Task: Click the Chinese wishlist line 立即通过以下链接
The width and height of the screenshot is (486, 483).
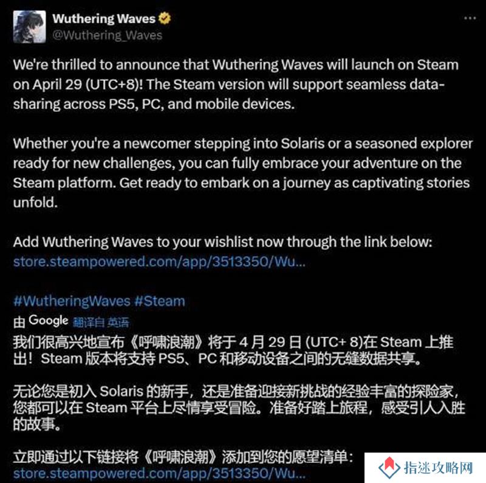Action: (x=183, y=457)
